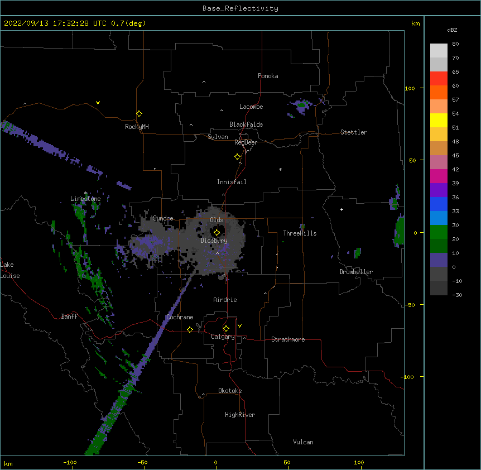Click the 80 value on dBZ legend
This screenshot has width=481, height=470.
(455, 44)
